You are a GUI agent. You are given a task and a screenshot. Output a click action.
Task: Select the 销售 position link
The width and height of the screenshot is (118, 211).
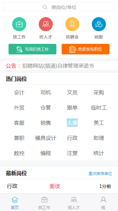click(46, 123)
